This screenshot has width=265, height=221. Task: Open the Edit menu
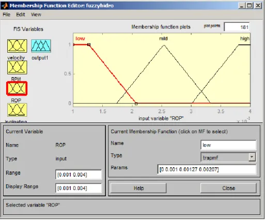(x=21, y=14)
